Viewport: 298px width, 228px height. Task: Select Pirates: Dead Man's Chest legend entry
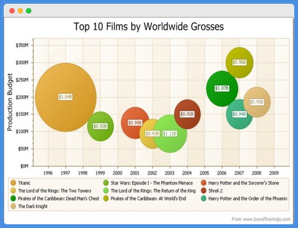click(58, 199)
